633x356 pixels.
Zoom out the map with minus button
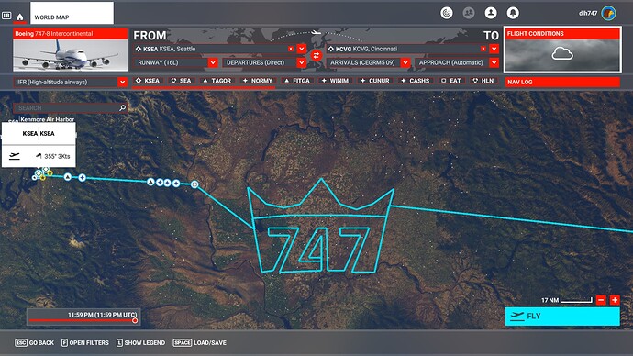pos(601,300)
